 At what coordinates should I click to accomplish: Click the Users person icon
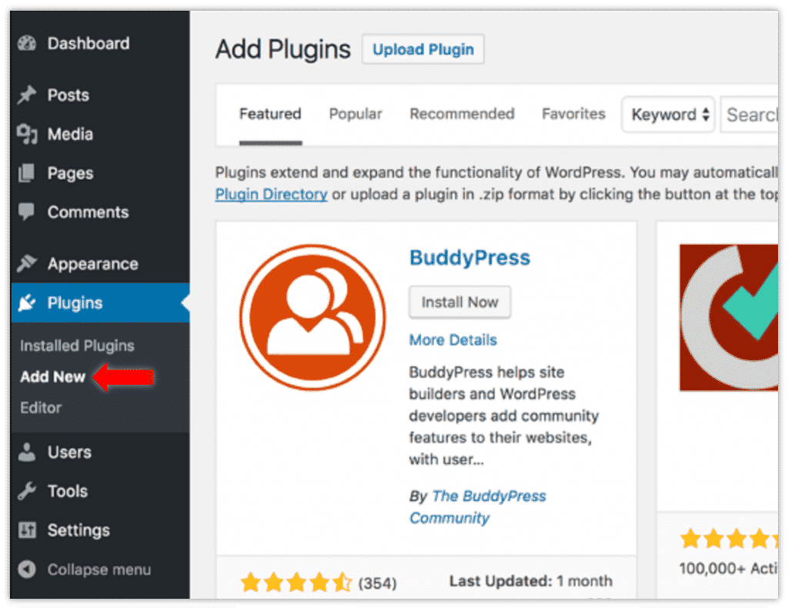[x=27, y=453]
